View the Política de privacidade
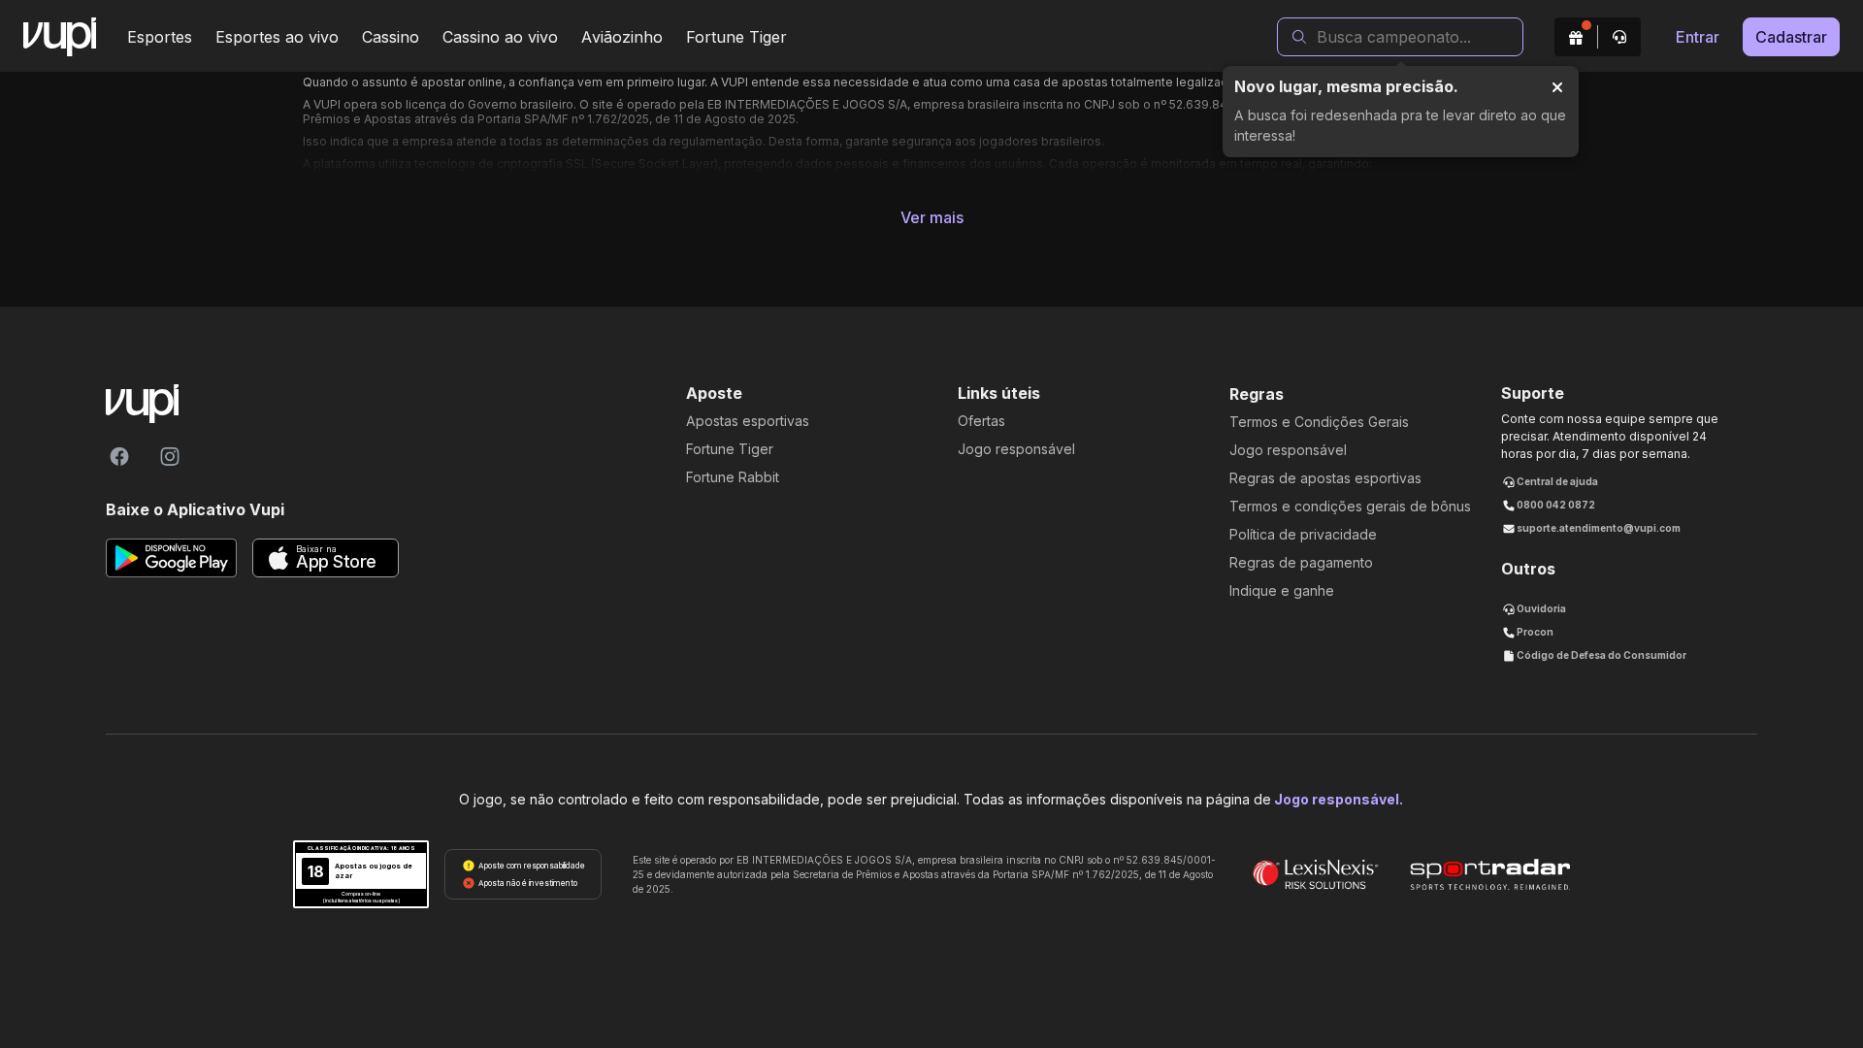The image size is (1863, 1048). [1303, 535]
